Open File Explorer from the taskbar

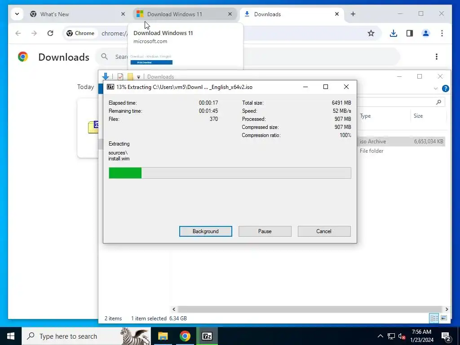click(163, 336)
